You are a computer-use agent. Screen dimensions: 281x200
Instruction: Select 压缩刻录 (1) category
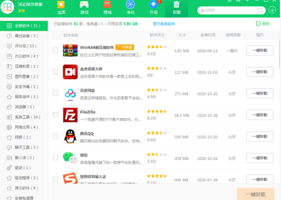pyautogui.click(x=24, y=66)
